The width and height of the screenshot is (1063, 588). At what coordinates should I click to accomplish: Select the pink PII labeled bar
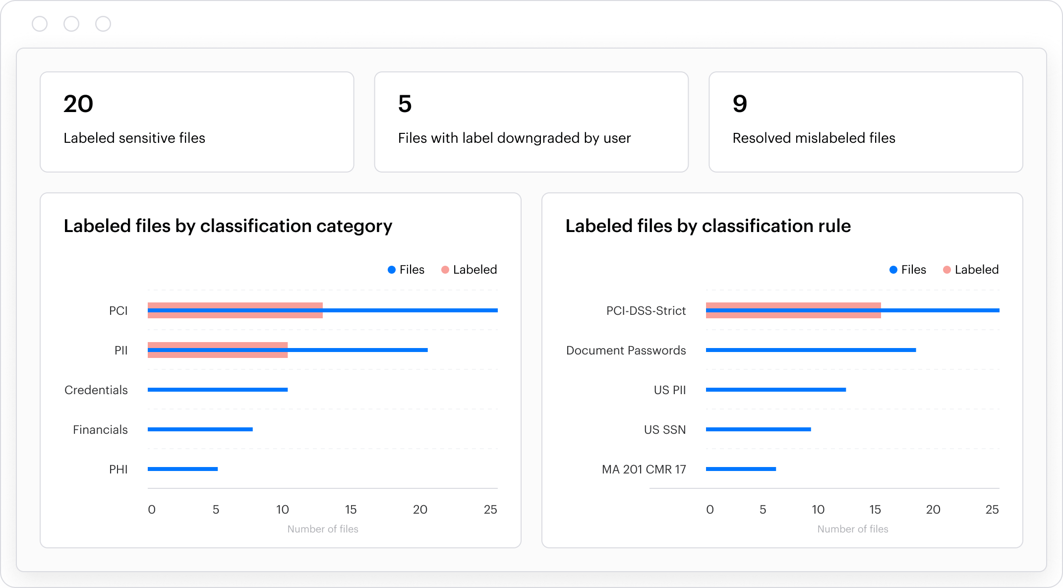[x=218, y=344]
